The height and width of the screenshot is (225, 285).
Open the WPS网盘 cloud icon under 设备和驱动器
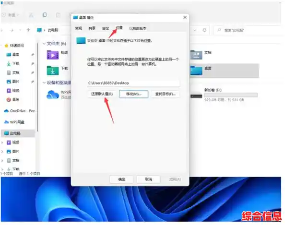53,95
